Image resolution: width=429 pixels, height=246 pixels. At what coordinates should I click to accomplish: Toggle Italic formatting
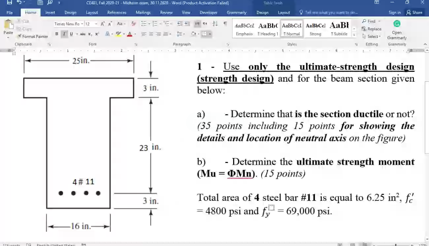pyautogui.click(x=64, y=34)
